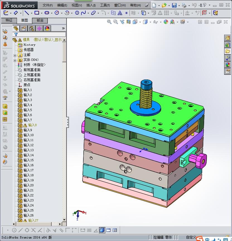Open the PropertyManager tab icon
232x241 pixels.
(24, 28)
